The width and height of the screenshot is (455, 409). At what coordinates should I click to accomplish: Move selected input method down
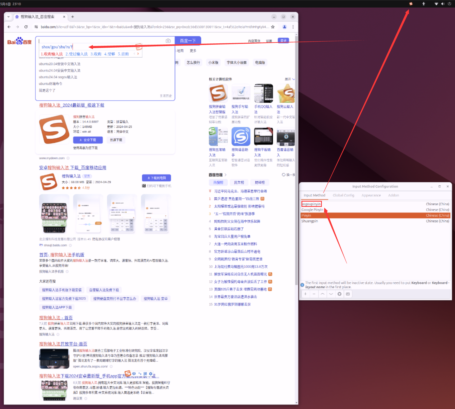(x=331, y=294)
